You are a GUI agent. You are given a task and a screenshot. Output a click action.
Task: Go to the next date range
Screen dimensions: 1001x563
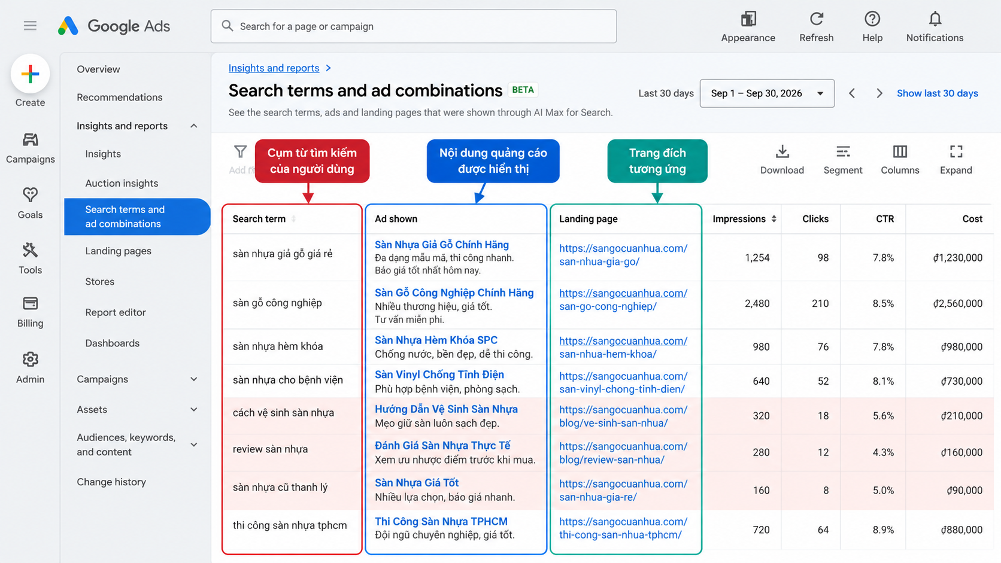tap(879, 93)
